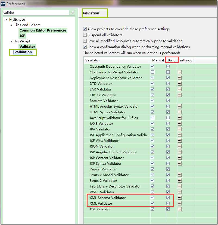Screen dimensions: 218x225
Task: Collapse the MyEclipse tree node
Action: point(6,20)
